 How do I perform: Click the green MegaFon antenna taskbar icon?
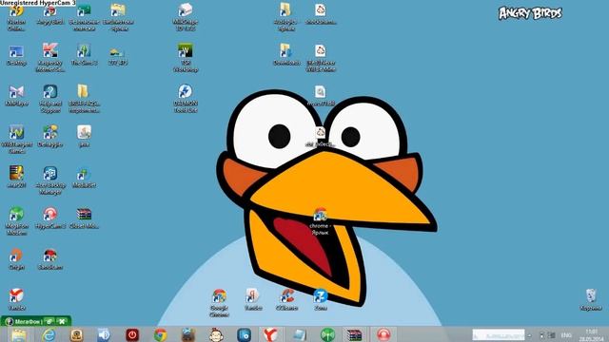[327, 335]
